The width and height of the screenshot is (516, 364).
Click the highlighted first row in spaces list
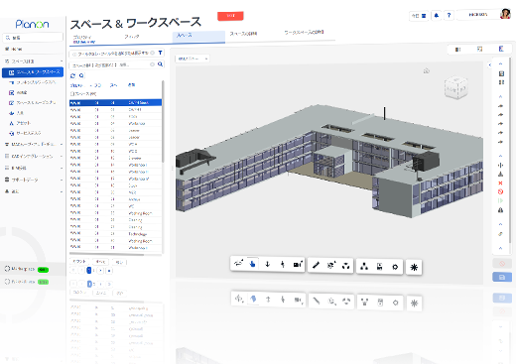(115, 103)
